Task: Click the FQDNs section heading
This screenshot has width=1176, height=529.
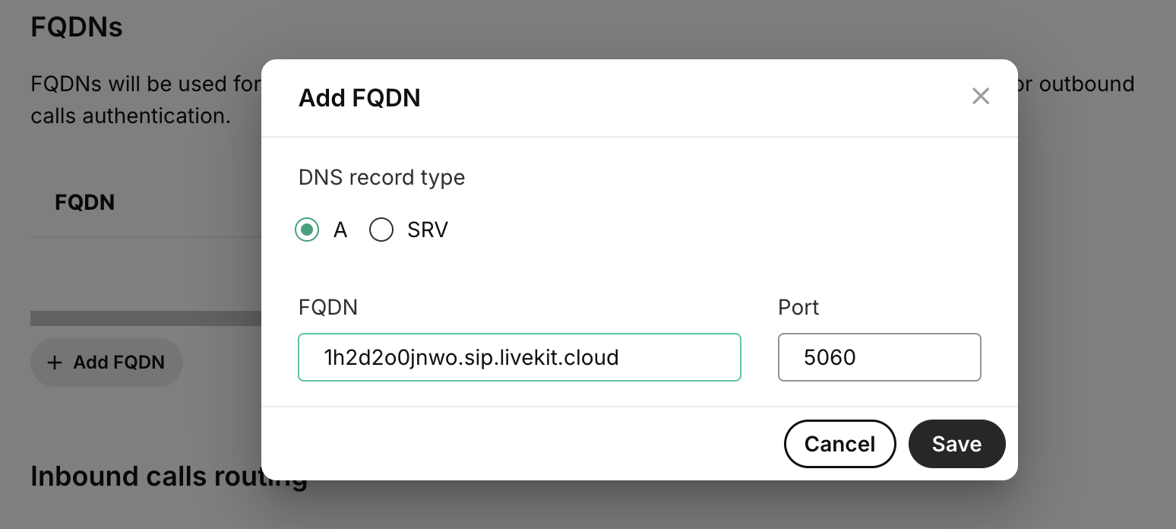Action: 77,27
